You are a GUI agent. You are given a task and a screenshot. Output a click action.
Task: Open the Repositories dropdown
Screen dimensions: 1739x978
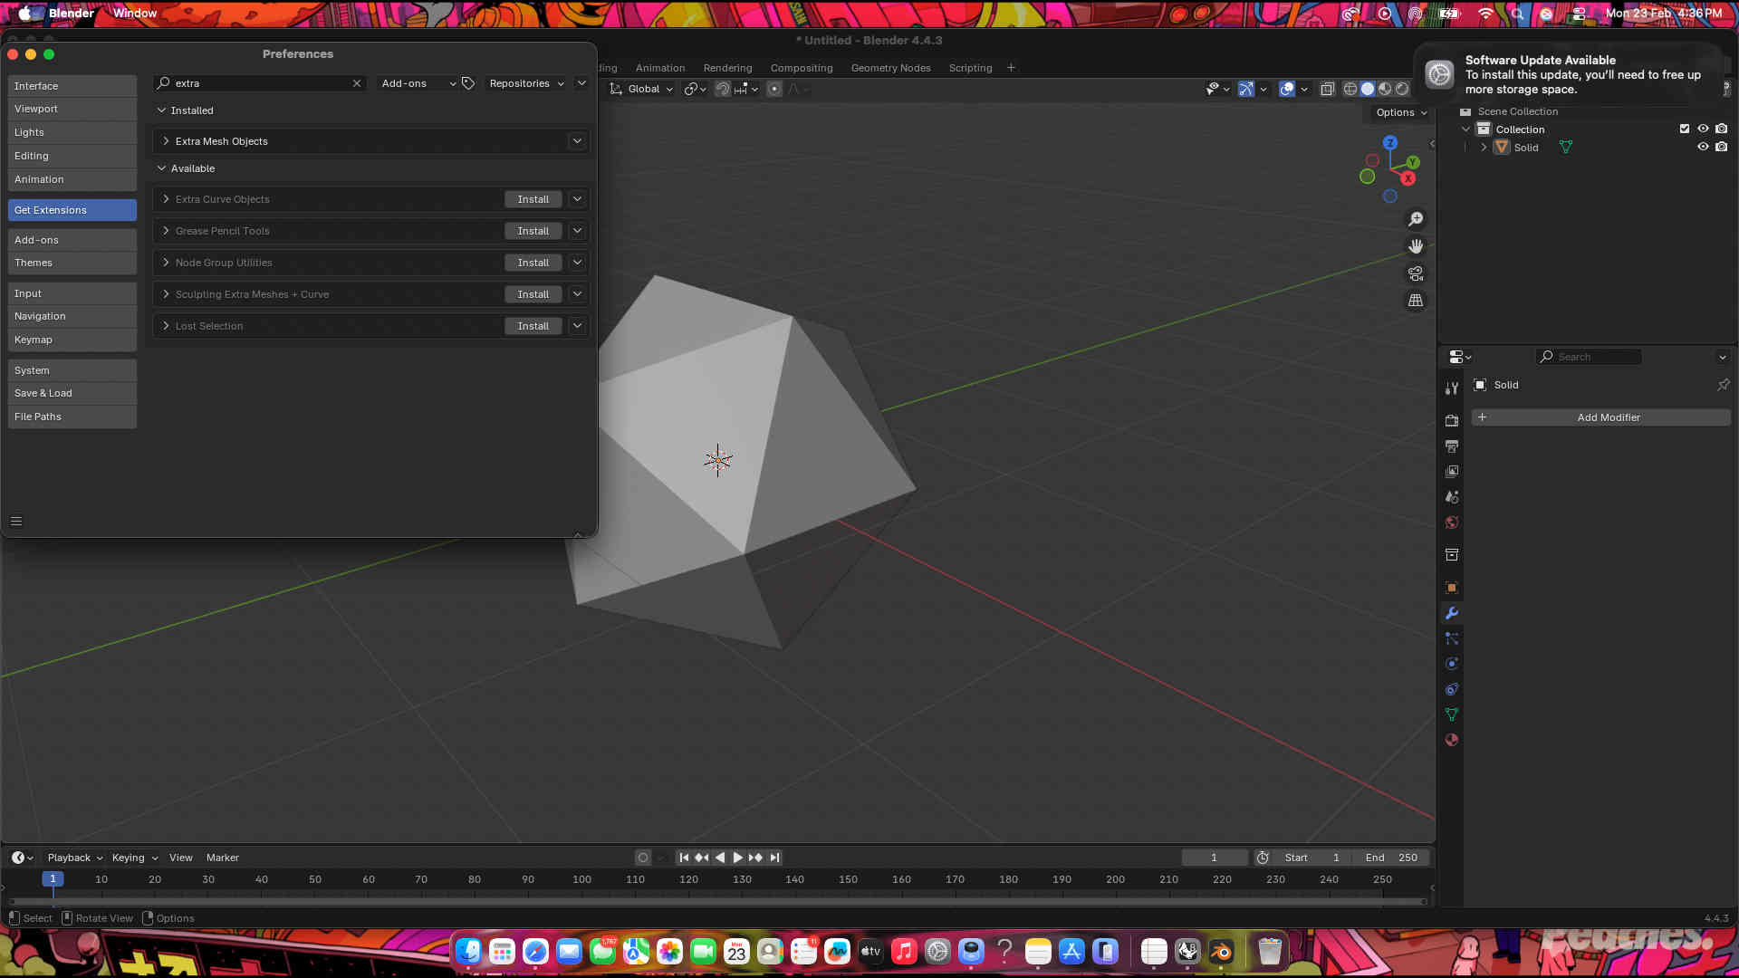click(526, 83)
